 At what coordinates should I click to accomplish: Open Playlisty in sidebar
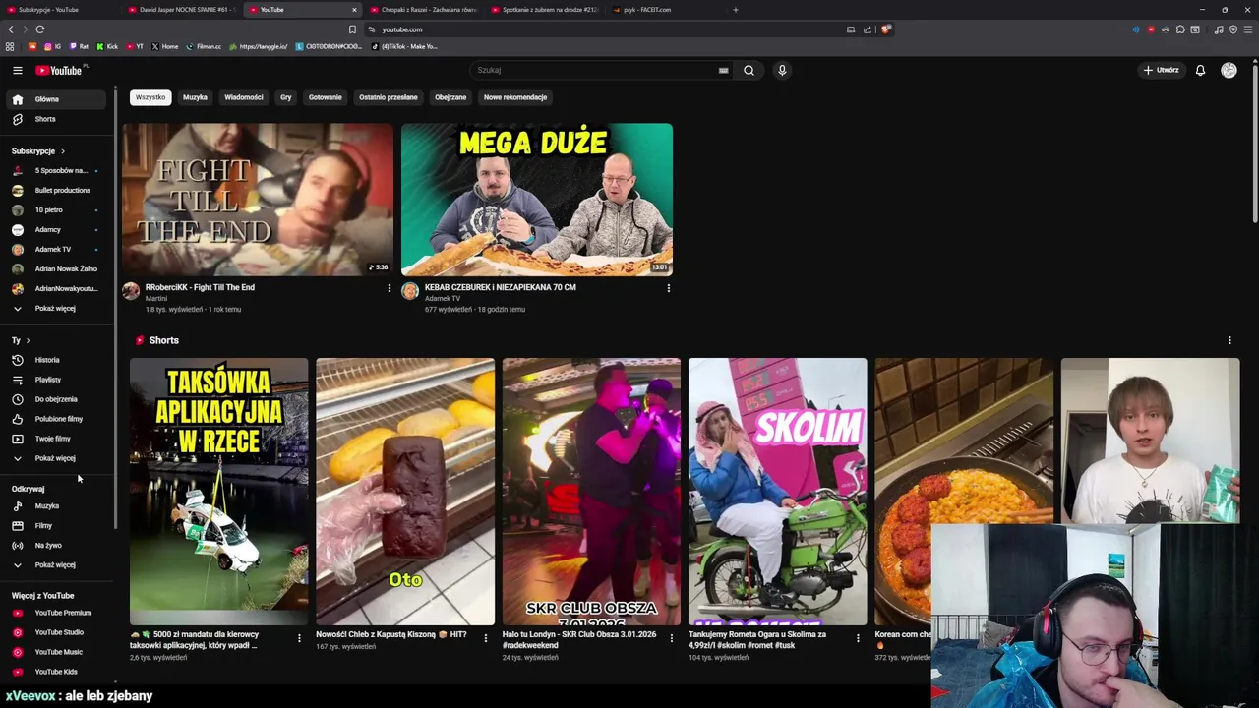click(55, 380)
